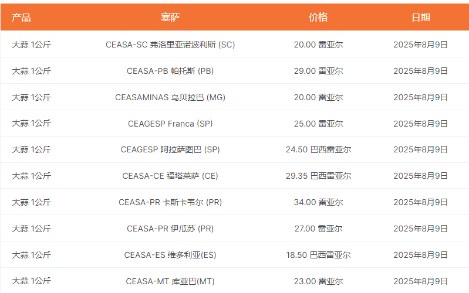The image size is (469, 293).
Task: Select CEASA-CE 福塔莱萨 (CE) market cell
Action: (x=170, y=176)
